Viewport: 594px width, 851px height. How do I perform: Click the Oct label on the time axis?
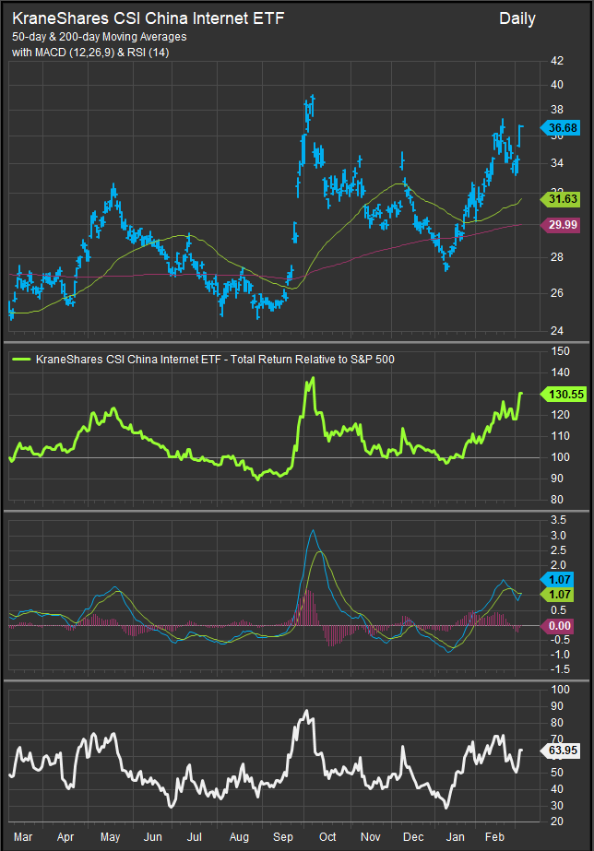327,837
